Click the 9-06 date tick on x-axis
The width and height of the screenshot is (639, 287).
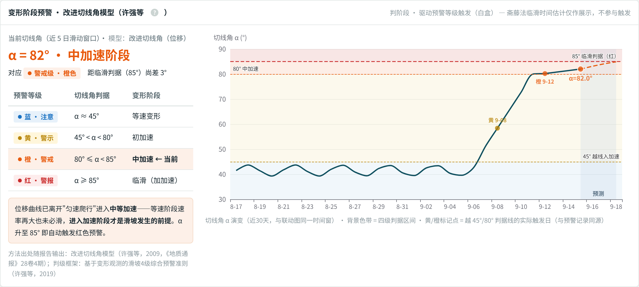coord(474,207)
